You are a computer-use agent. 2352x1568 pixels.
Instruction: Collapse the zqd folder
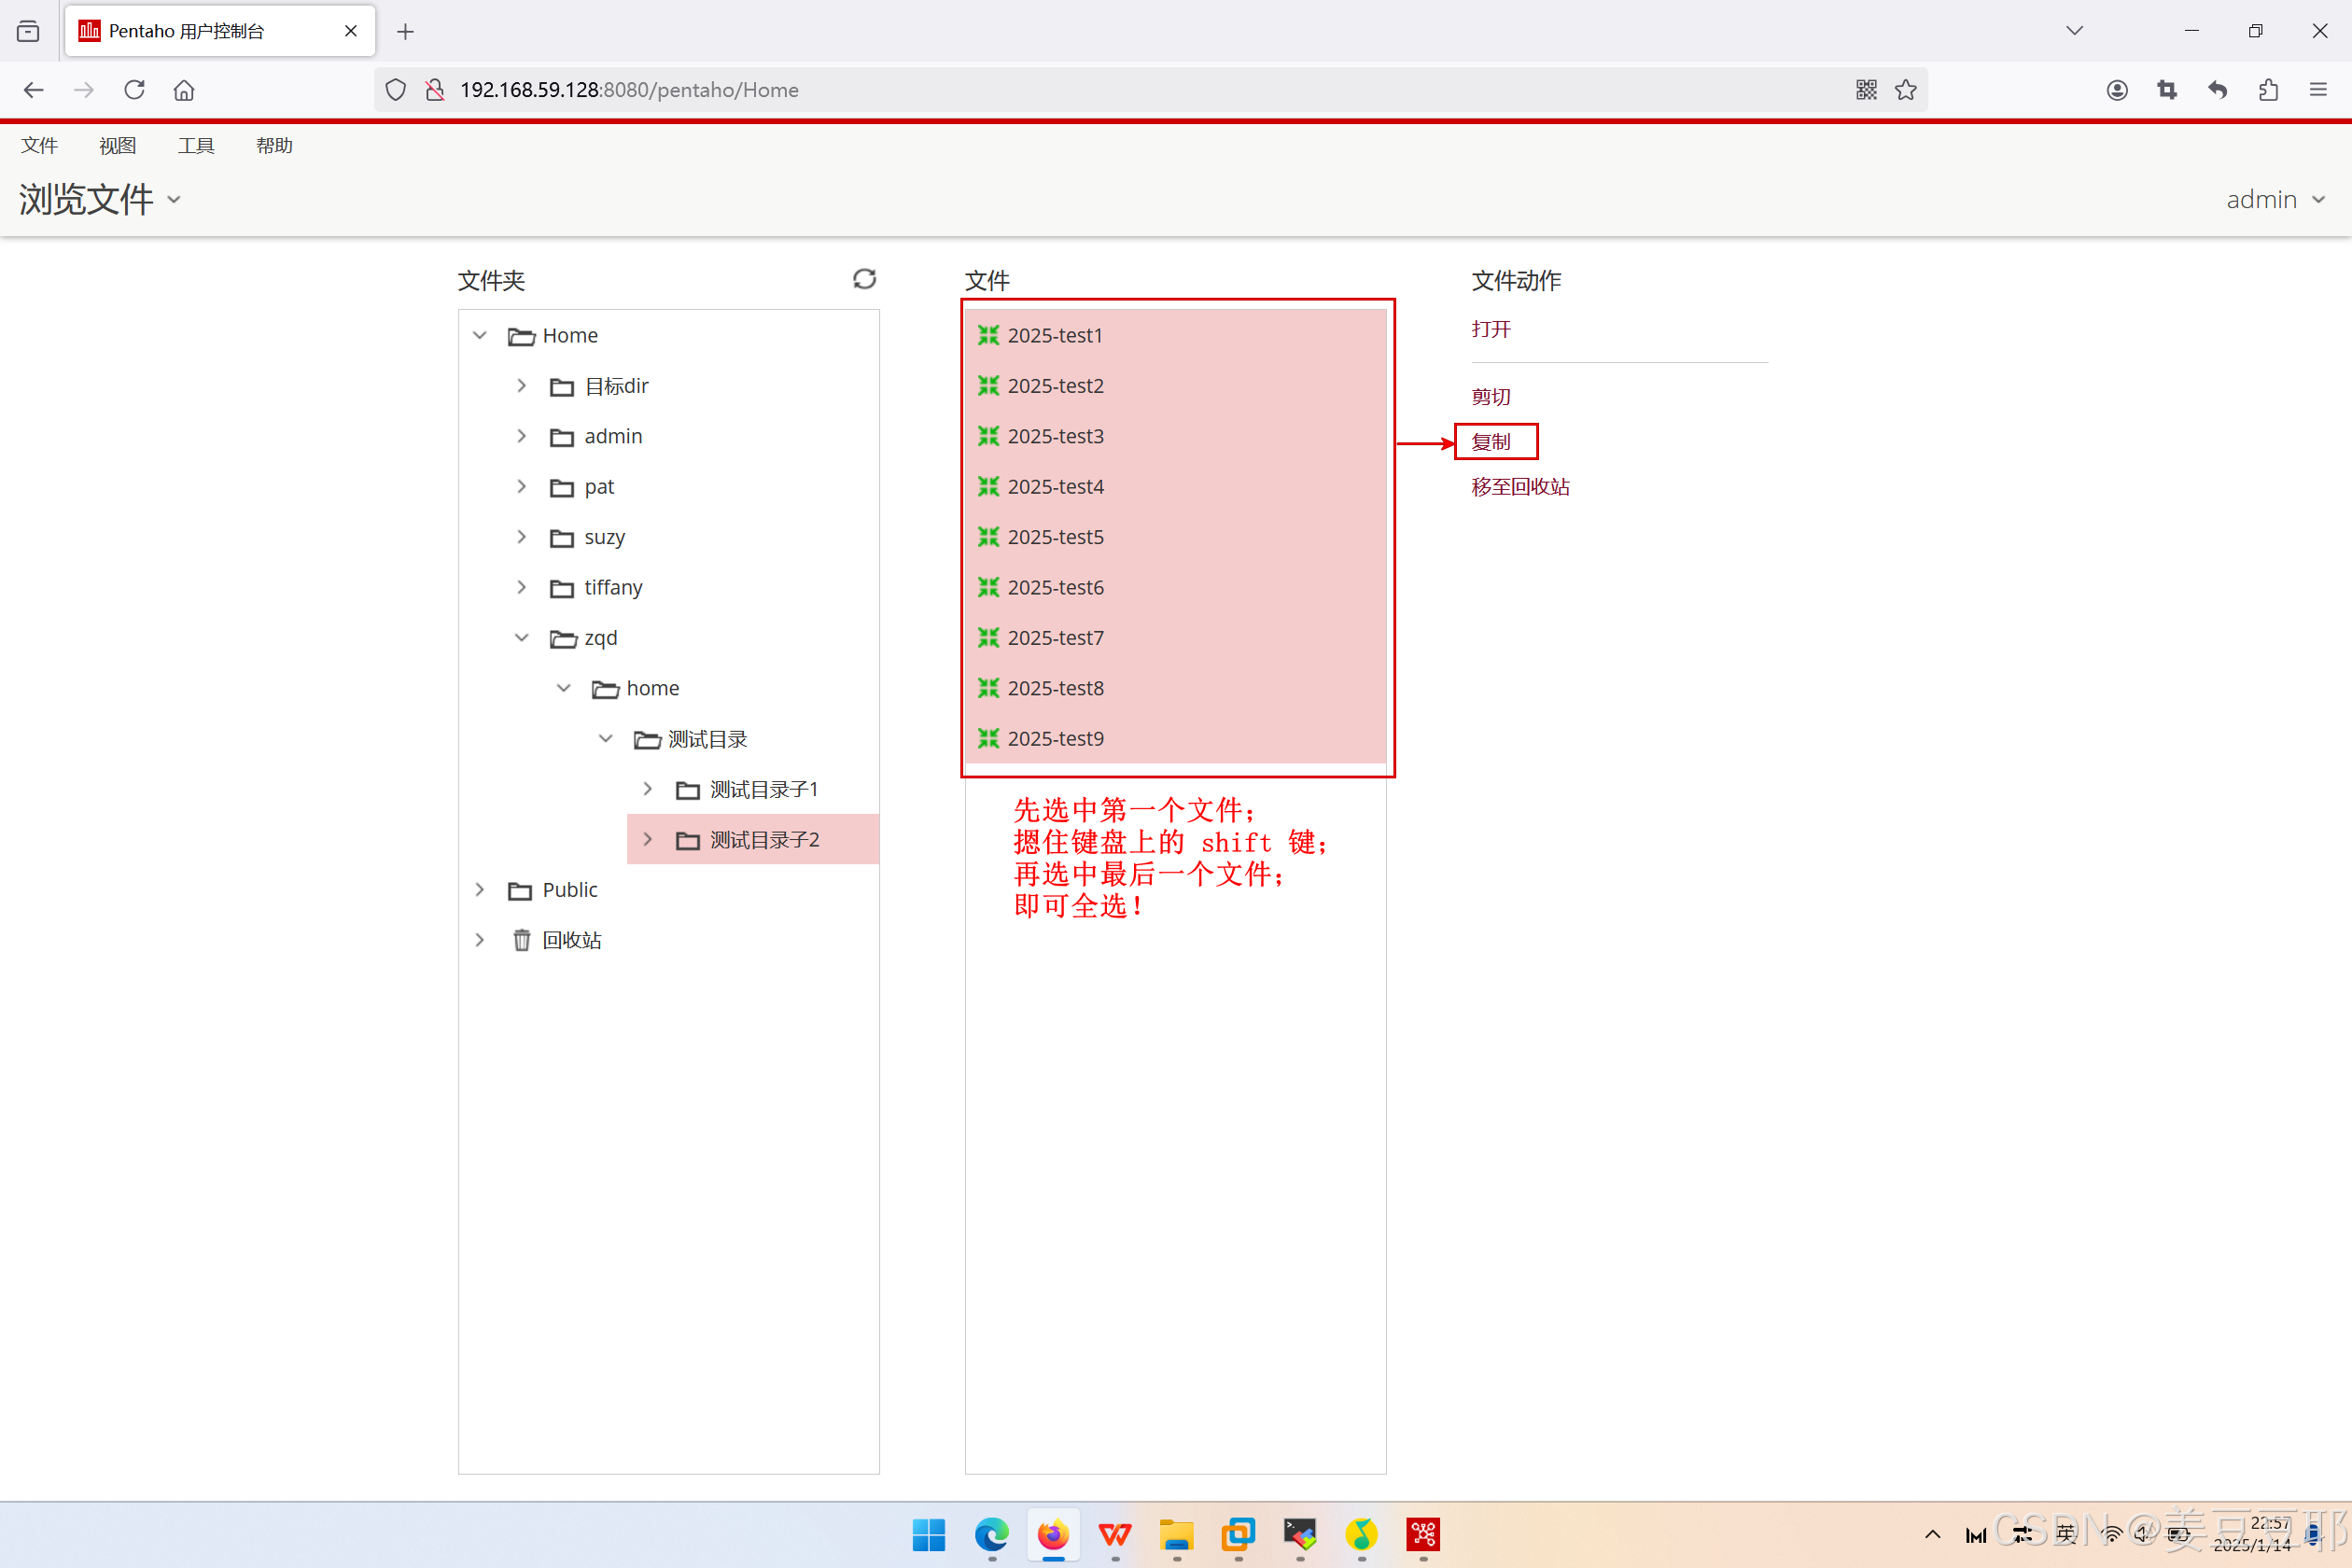[x=521, y=638]
